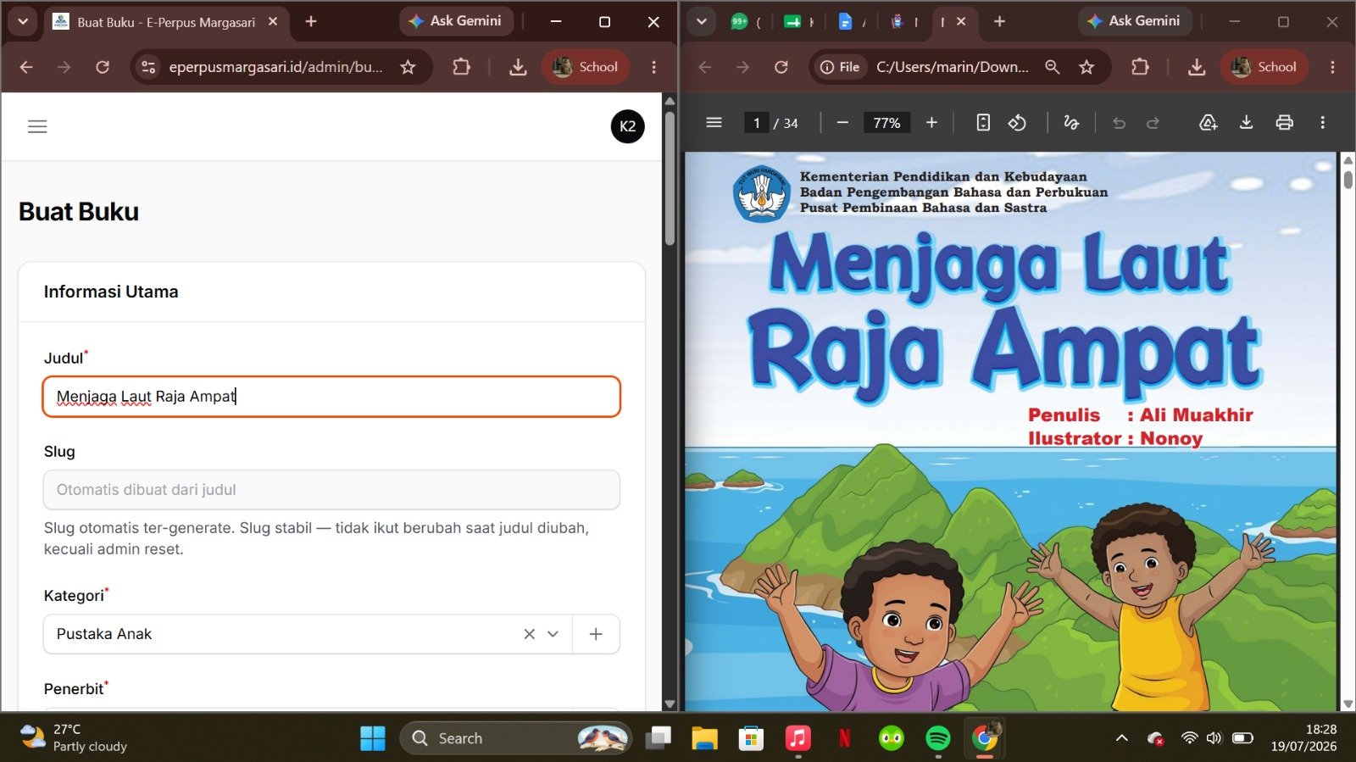Open extensions in the left browser window
The width and height of the screenshot is (1356, 762).
click(461, 67)
